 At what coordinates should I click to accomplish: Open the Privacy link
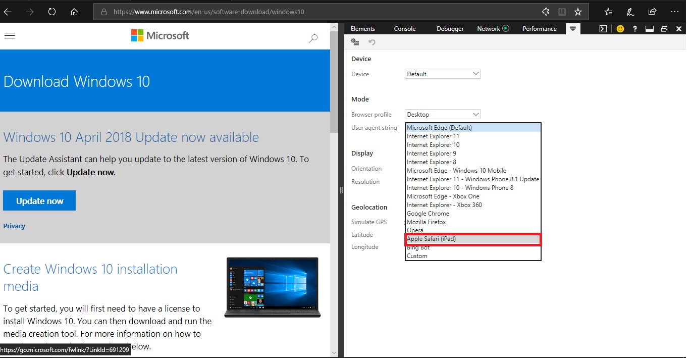pyautogui.click(x=14, y=226)
